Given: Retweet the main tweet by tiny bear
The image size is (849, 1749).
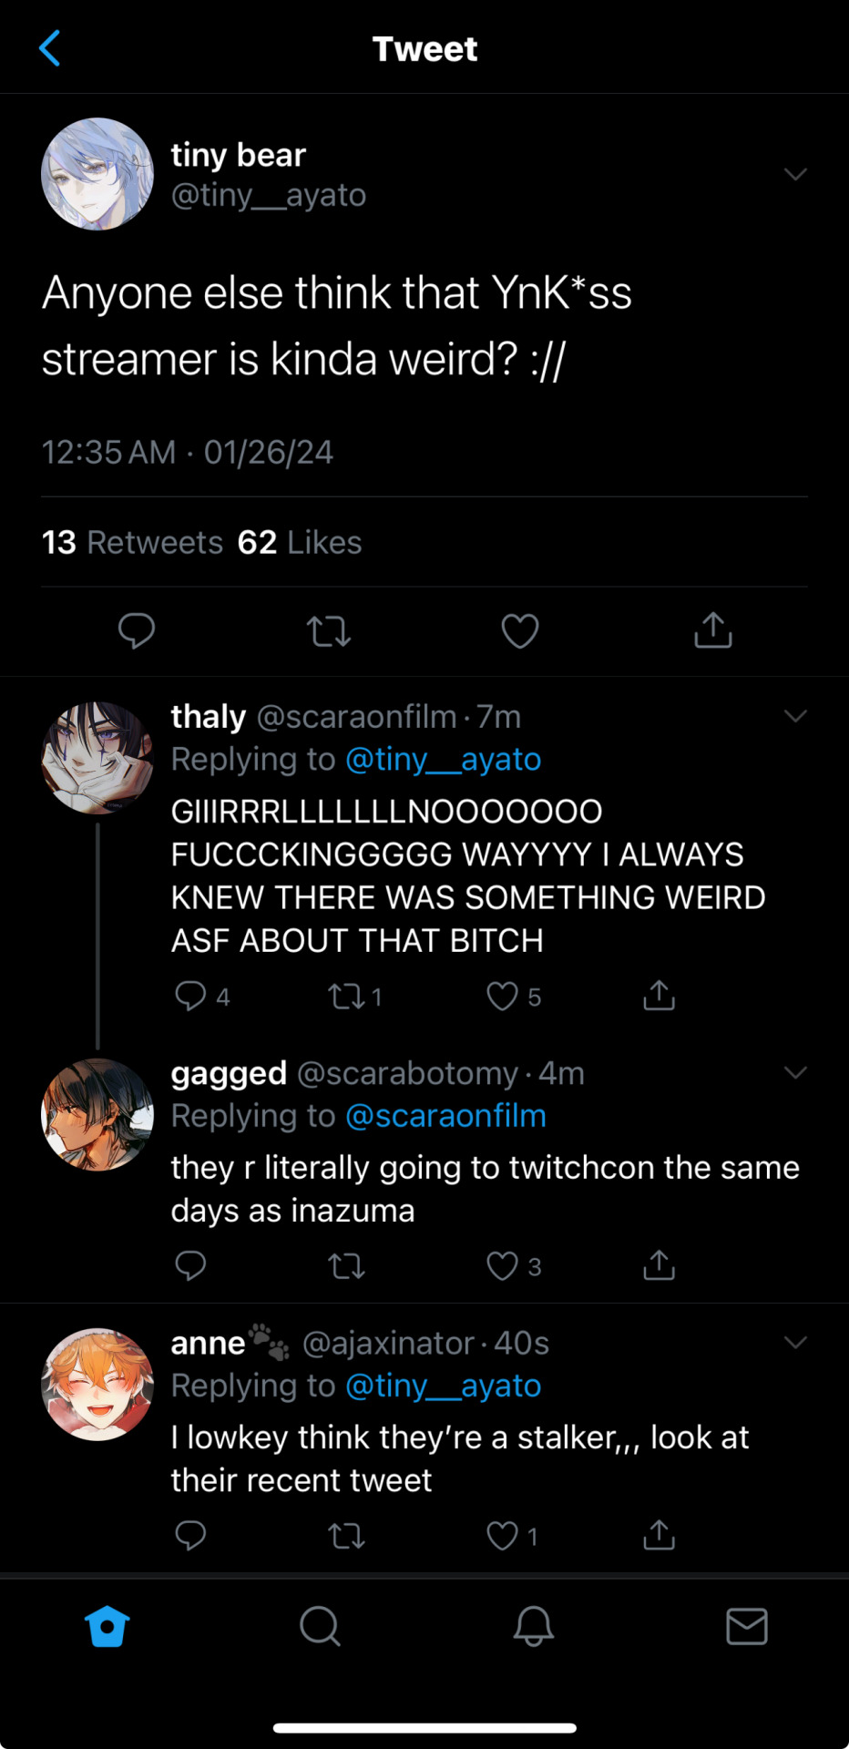Looking at the screenshot, I should tap(329, 630).
